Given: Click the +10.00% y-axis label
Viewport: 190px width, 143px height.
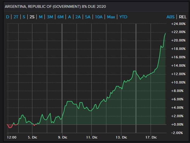Looking at the screenshot, I should [x=178, y=82].
